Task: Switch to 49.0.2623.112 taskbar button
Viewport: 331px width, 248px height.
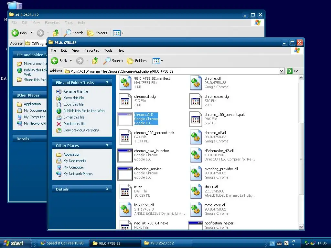Action: click(x=166, y=243)
